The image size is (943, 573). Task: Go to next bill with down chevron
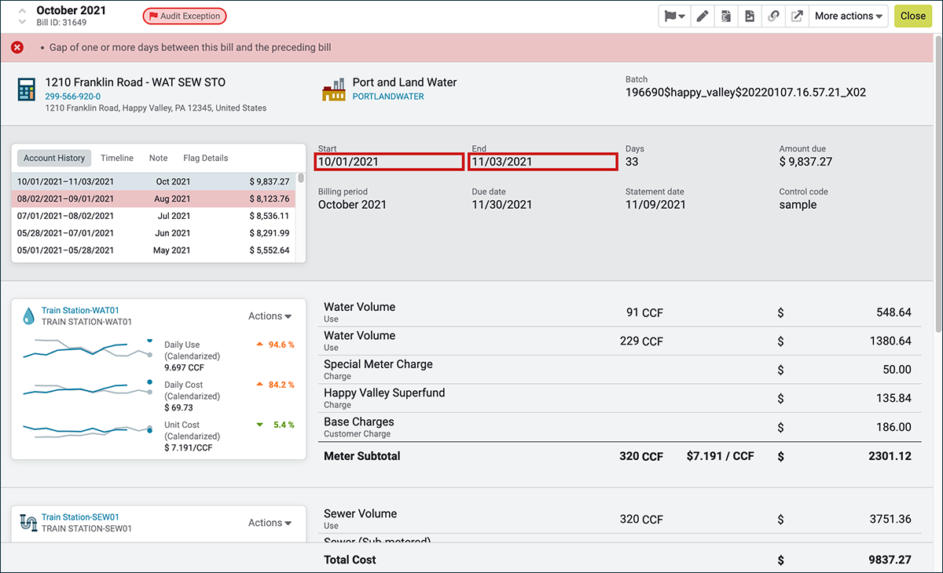point(22,21)
